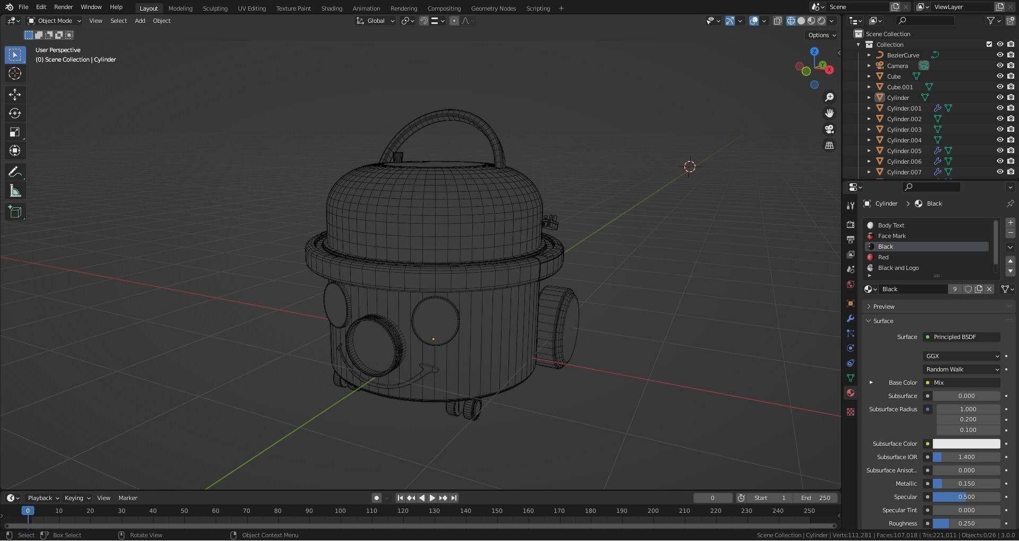Open Random Walk subsurface method dropdown
The width and height of the screenshot is (1019, 541).
(x=962, y=369)
